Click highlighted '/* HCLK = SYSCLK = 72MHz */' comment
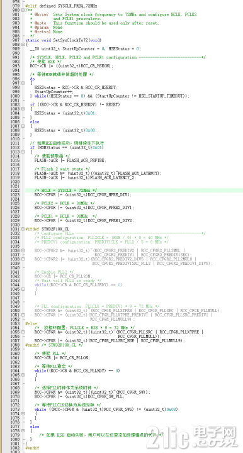The height and width of the screenshot is (453, 243). pyautogui.click(x=65, y=191)
